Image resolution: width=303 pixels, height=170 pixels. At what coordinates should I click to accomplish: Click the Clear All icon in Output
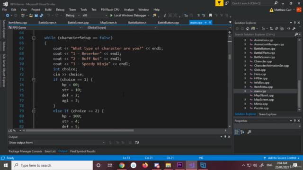[130, 143]
